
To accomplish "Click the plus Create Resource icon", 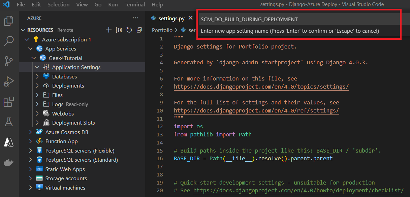I will pyautogui.click(x=108, y=30).
